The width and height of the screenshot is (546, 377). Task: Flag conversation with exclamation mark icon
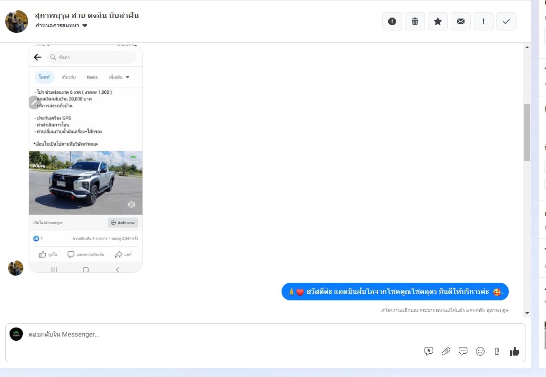483,21
